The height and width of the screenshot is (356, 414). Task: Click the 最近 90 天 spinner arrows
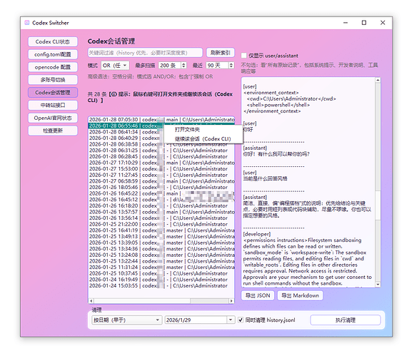(231, 66)
